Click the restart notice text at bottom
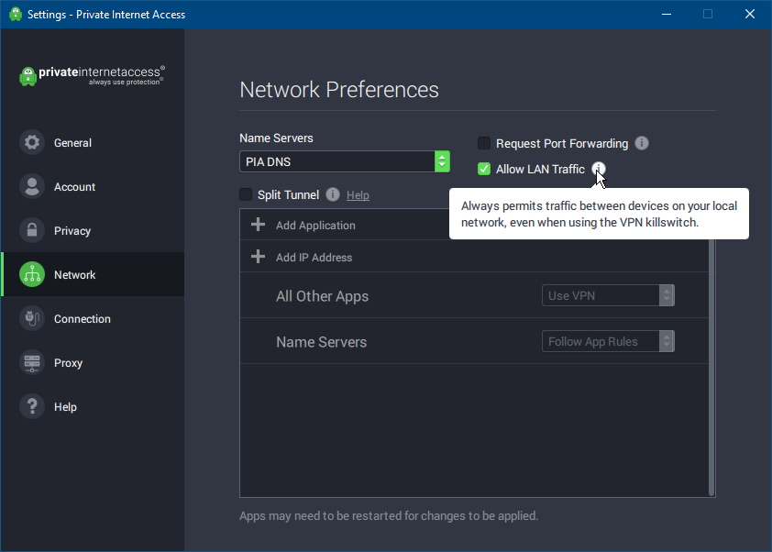This screenshot has height=552, width=772. [389, 515]
